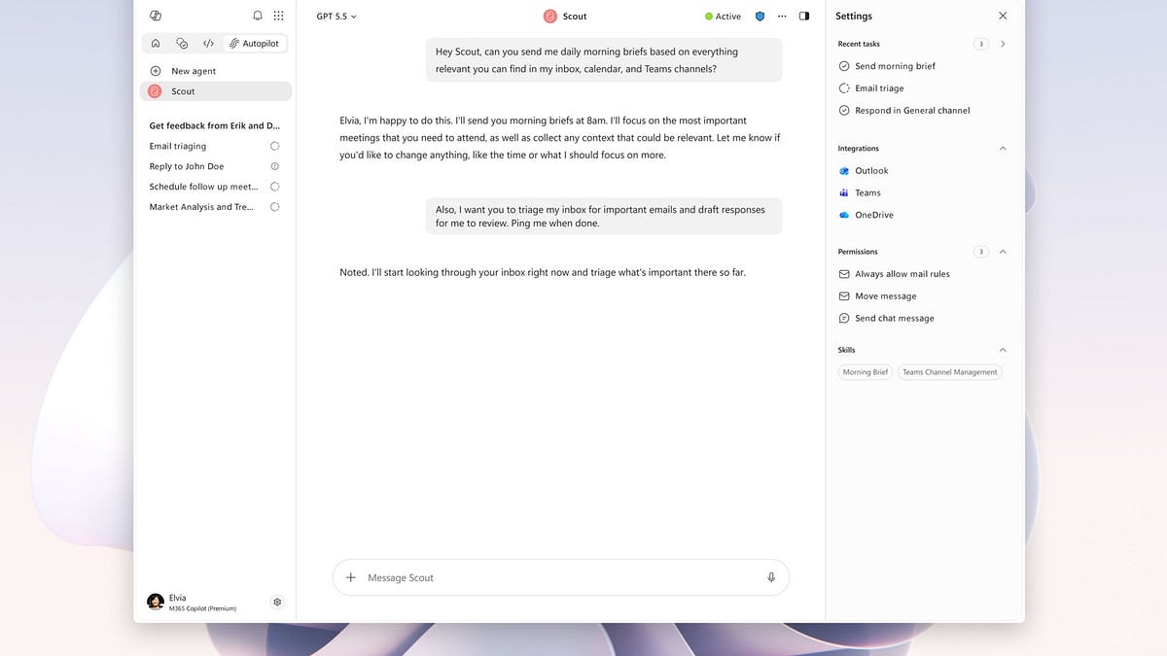Click the Email triage in-progress circle icon
1167x656 pixels.
844,88
